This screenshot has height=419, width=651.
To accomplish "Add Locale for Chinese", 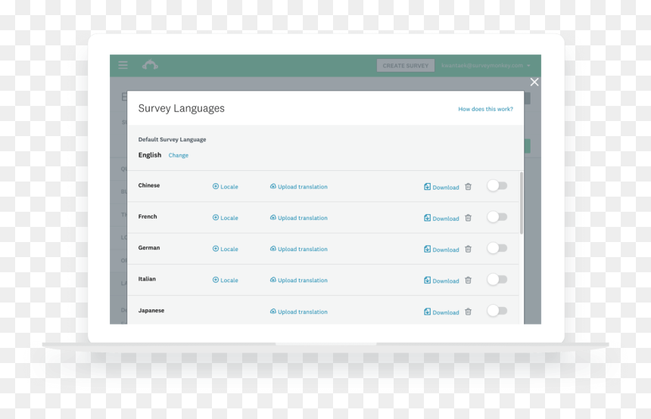I will pos(226,187).
